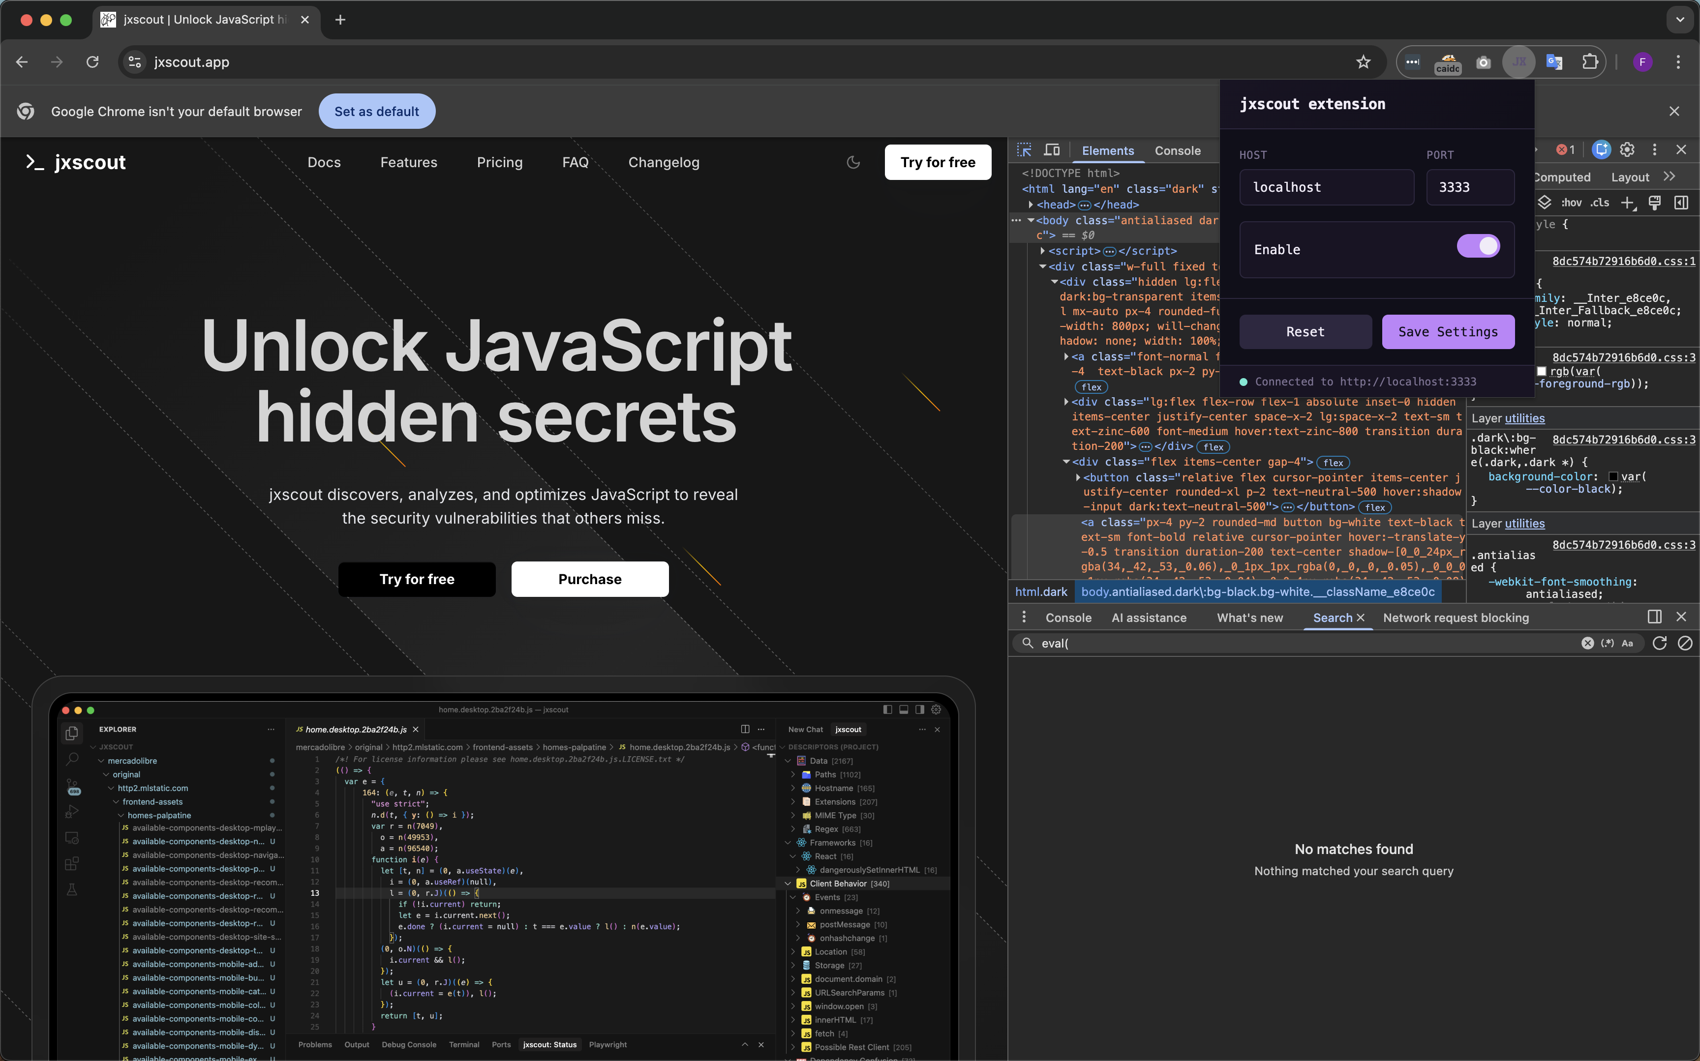The width and height of the screenshot is (1700, 1061).
Task: Toggle dark mode moon icon on webpage
Action: tap(853, 162)
